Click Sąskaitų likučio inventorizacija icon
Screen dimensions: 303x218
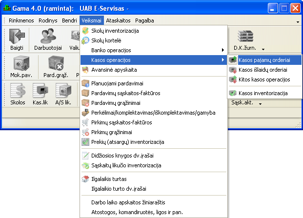click(85, 165)
